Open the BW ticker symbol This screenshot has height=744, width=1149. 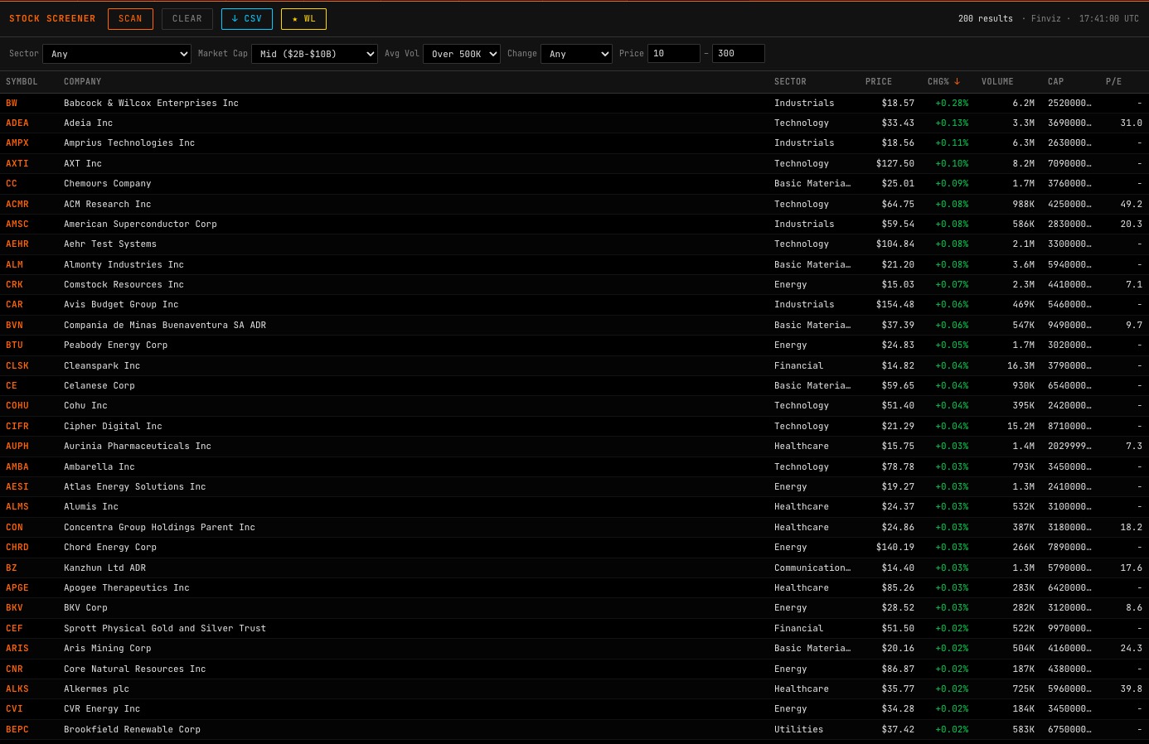(12, 104)
